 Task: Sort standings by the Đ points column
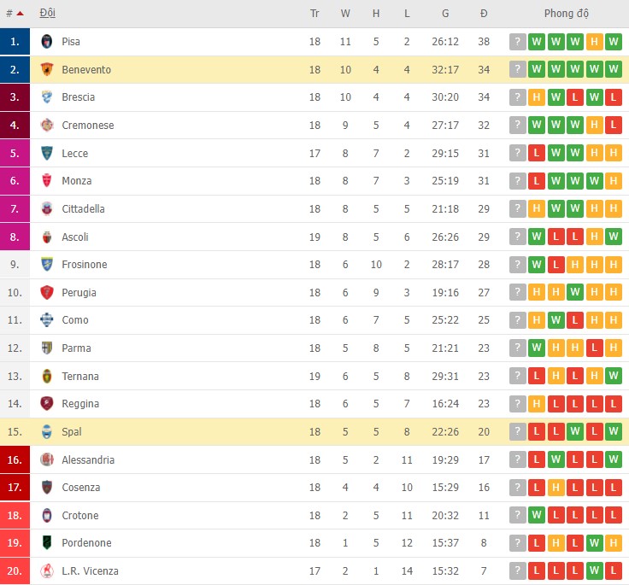click(x=484, y=14)
